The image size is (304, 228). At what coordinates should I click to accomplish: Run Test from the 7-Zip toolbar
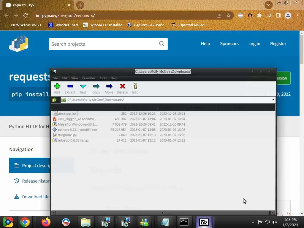point(83,88)
